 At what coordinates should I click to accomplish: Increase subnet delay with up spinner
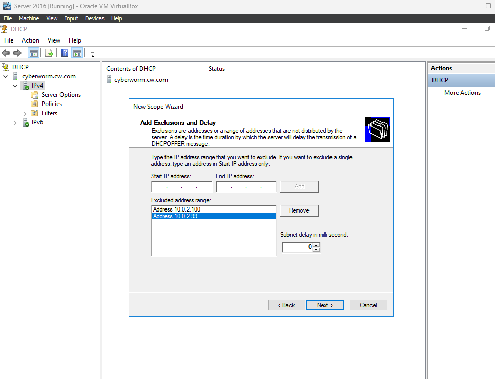316,245
